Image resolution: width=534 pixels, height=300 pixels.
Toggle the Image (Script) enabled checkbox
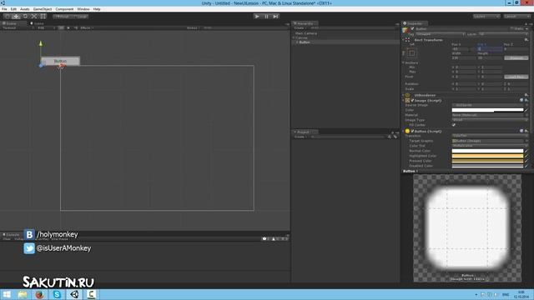412,100
